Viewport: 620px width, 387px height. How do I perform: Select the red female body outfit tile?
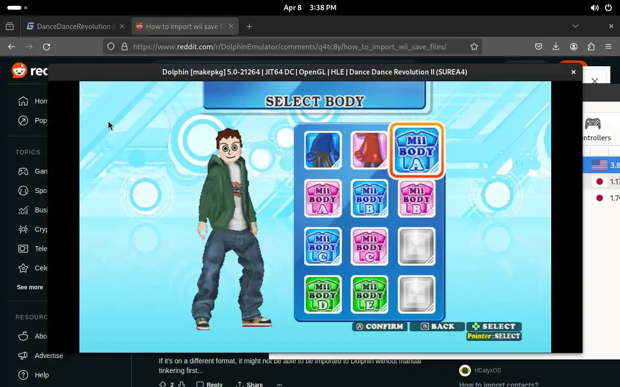369,150
